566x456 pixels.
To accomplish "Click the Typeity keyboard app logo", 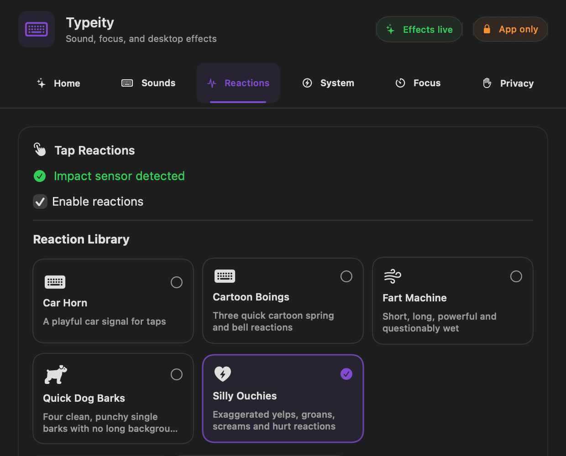I will [x=37, y=29].
